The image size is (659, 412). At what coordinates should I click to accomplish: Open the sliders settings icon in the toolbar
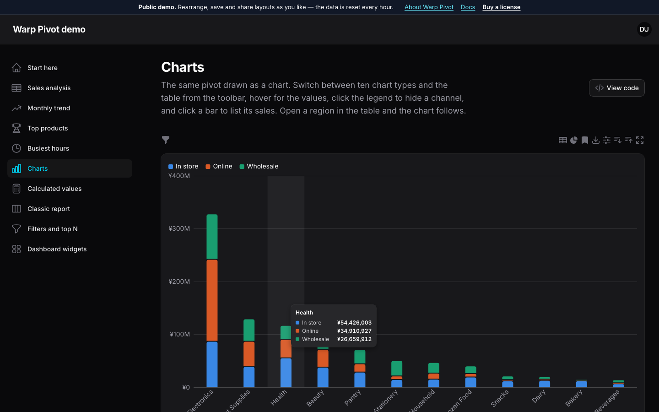(607, 140)
